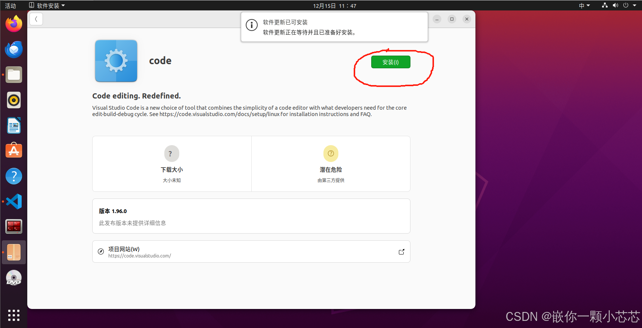Click the 此发布版本未提供详细信息 text
Screen dimensions: 642x328
(x=132, y=223)
